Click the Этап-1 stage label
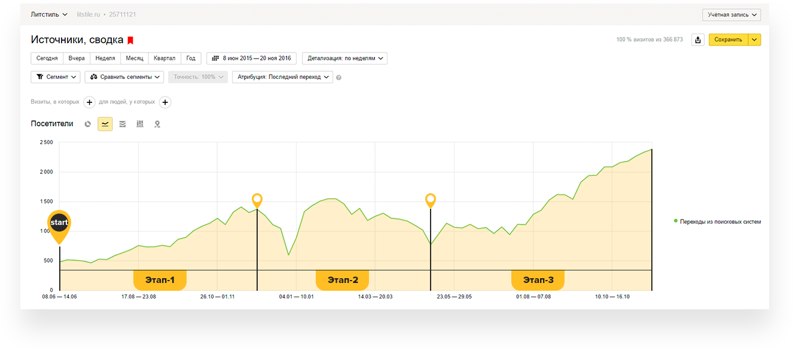 click(160, 280)
